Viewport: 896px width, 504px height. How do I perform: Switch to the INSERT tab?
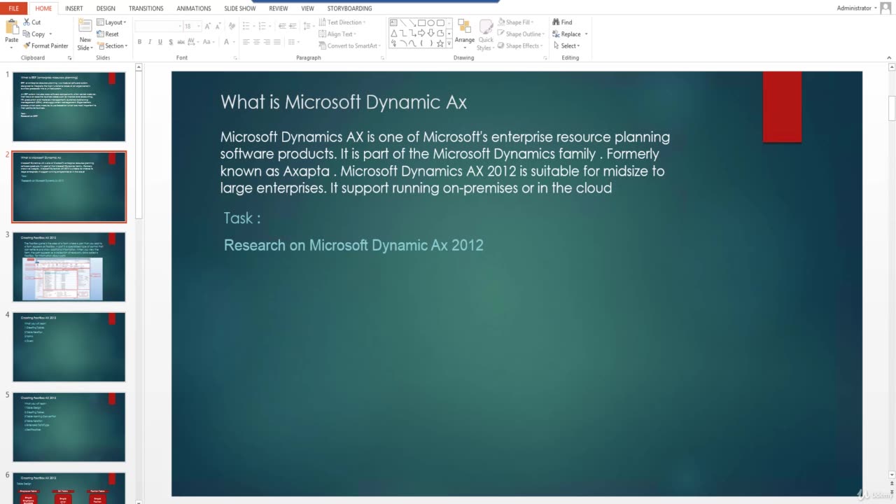(x=73, y=8)
